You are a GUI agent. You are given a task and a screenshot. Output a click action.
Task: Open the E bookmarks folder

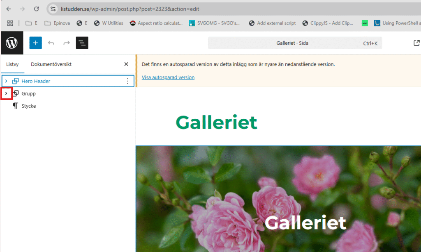pyautogui.click(x=32, y=23)
